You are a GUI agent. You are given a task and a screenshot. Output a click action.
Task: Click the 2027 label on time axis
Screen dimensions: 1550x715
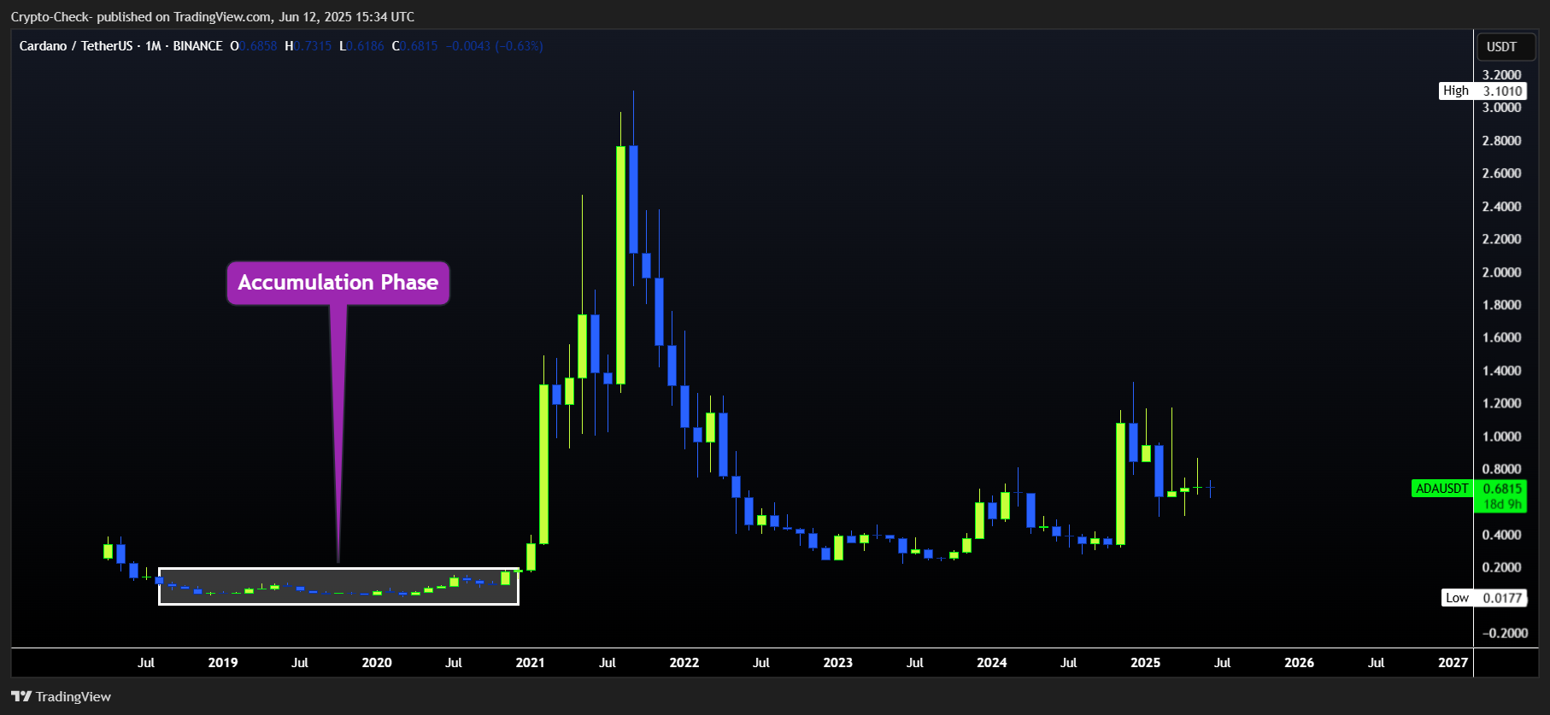(x=1453, y=663)
